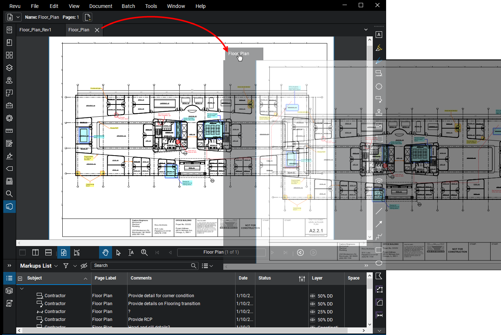501x335 pixels.
Task: Click the filter funnel in Markups List
Action: tap(66, 266)
